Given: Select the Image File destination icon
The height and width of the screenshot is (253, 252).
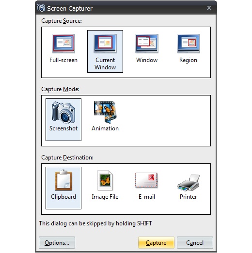Looking at the screenshot, I should click(x=105, y=180).
